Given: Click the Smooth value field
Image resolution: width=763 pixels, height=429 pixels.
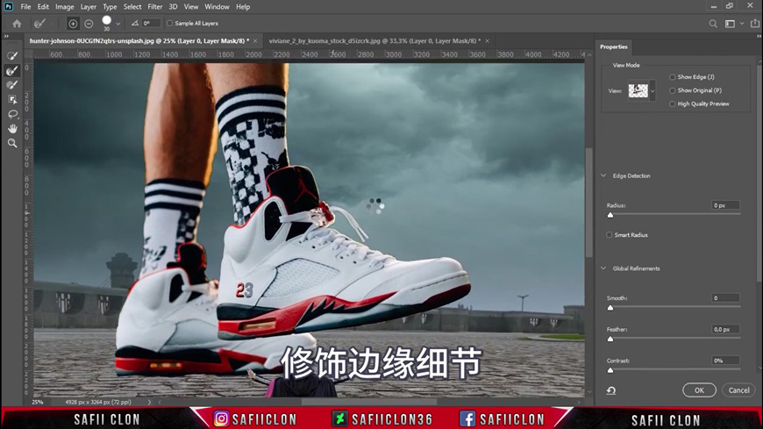Looking at the screenshot, I should (x=725, y=298).
